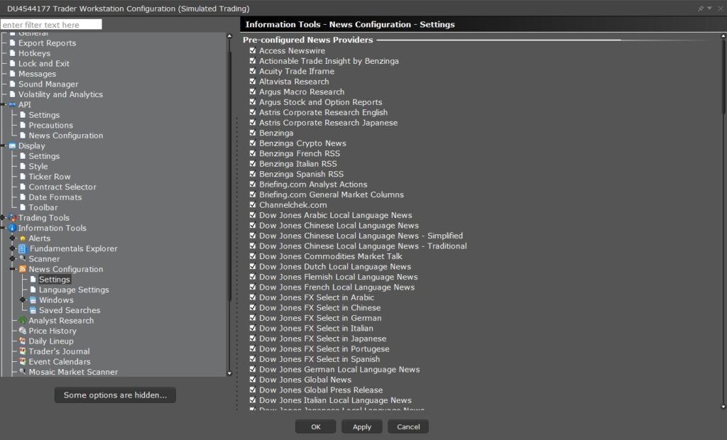Click the Trader's Journal icon

pos(22,351)
